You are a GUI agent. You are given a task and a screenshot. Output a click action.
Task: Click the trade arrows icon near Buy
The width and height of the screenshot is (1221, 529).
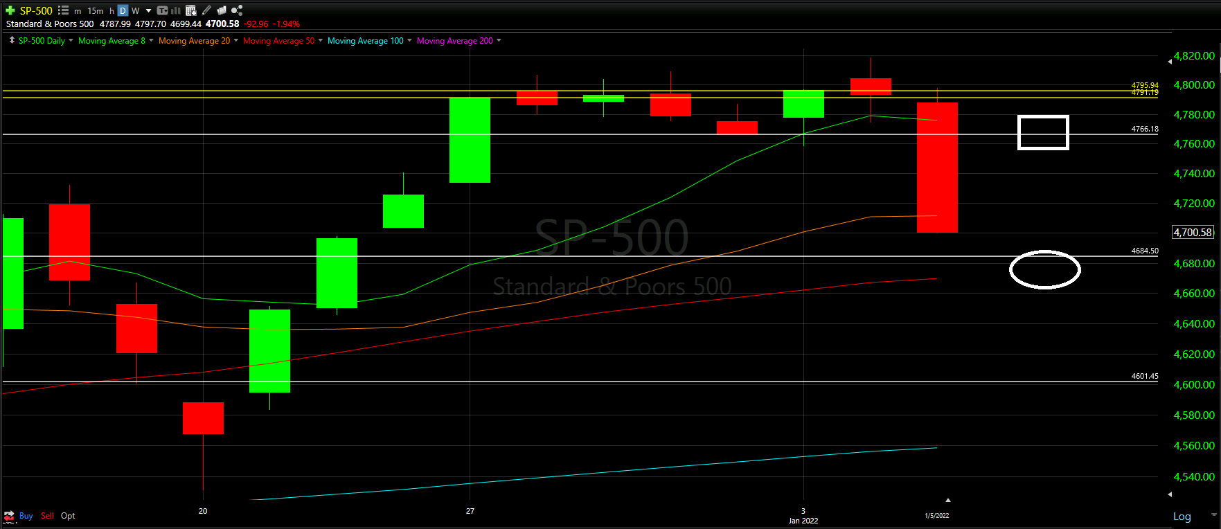tap(10, 516)
